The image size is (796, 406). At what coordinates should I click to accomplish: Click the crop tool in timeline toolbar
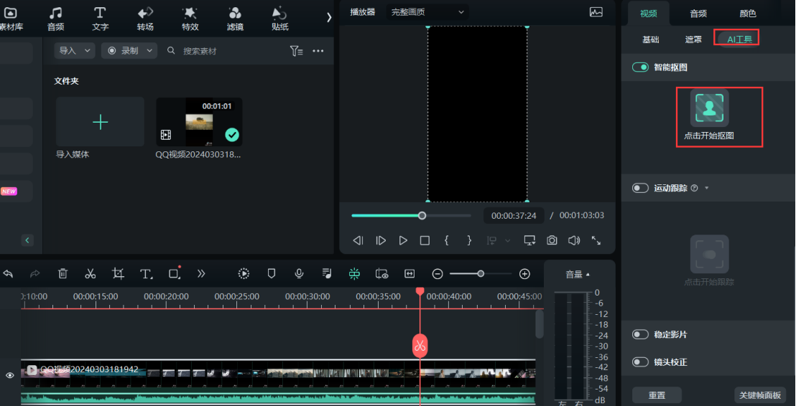pos(118,273)
